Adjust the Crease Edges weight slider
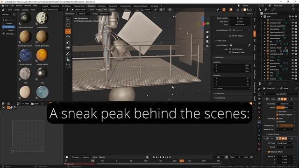 pos(286,126)
